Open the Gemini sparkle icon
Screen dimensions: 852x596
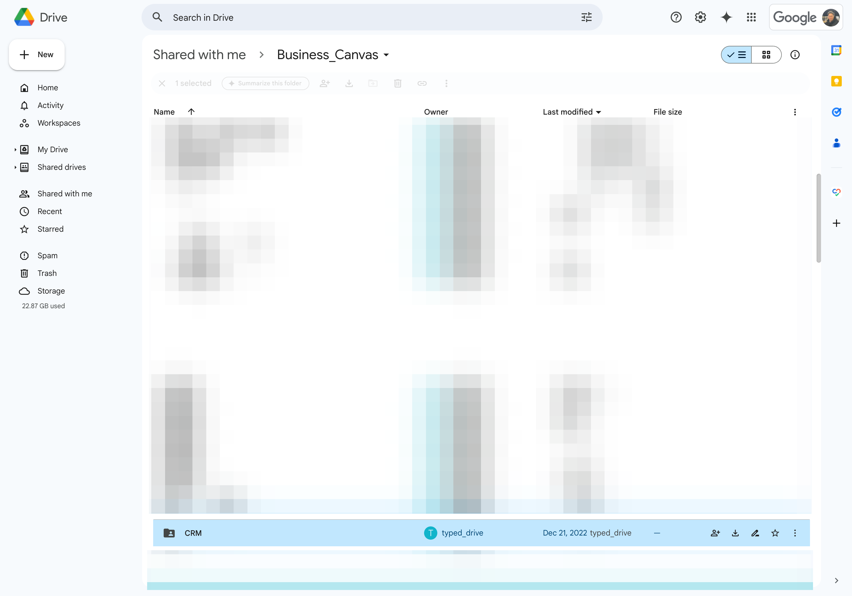point(726,17)
